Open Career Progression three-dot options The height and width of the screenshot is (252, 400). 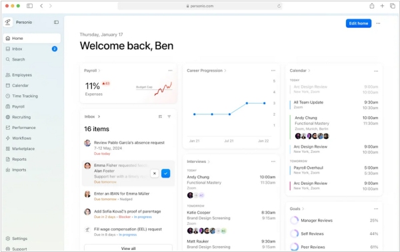pos(273,70)
